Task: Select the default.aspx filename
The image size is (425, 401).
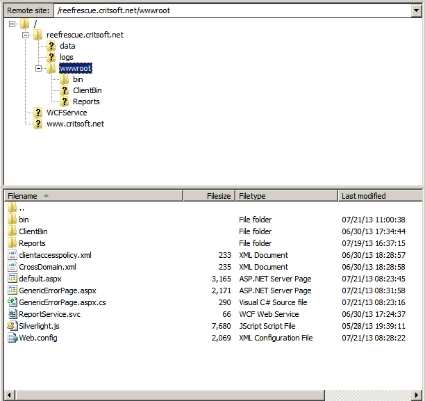Action: [40, 279]
